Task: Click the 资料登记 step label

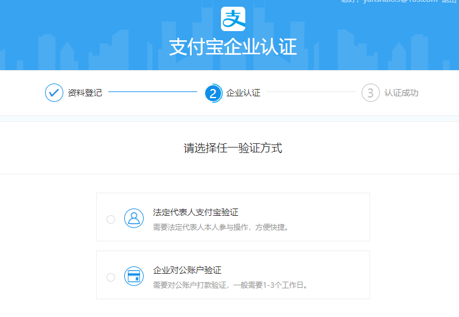Action: pos(85,93)
